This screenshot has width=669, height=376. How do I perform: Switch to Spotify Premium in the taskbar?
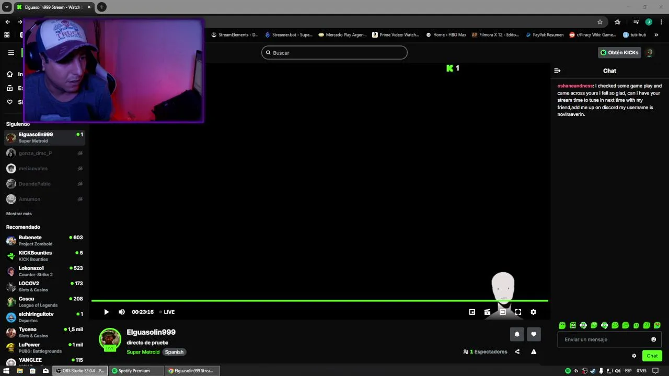(135, 371)
